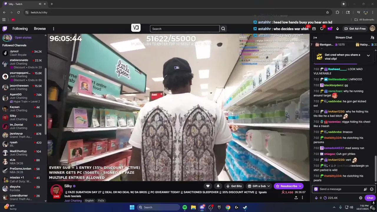Open the purple Channel card icon in header

330,29
